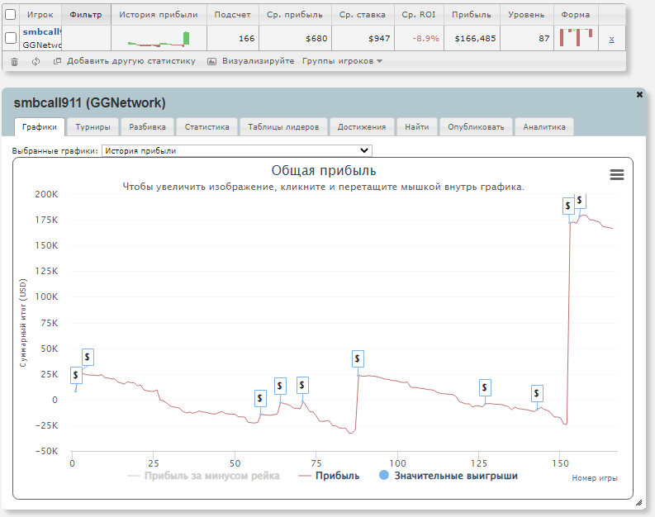Image resolution: width=655 pixels, height=517 pixels.
Task: Sort by the Ср. ROI column
Action: tap(419, 15)
